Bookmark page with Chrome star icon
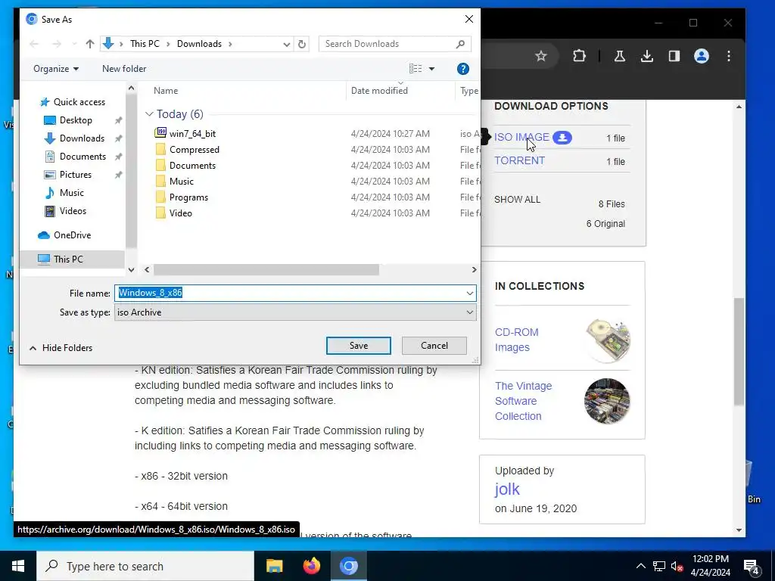Viewport: 775px width, 581px height. click(x=540, y=56)
